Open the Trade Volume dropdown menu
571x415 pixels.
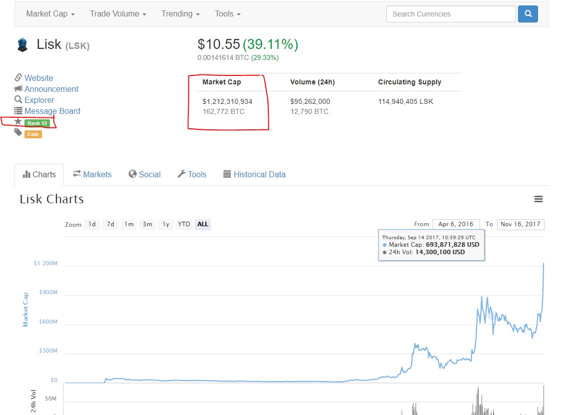pos(118,14)
